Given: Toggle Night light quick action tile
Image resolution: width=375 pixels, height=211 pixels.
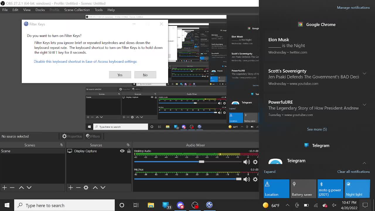Looking at the screenshot, I should (357, 188).
